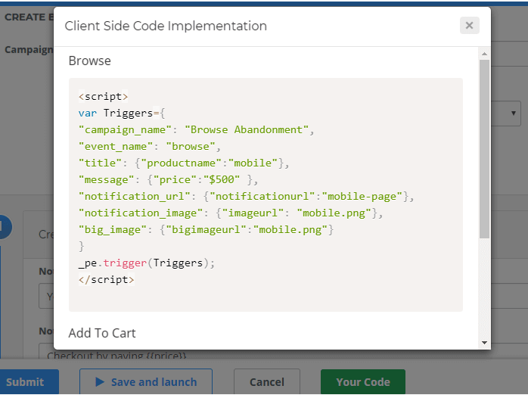The width and height of the screenshot is (528, 395).
Task: Click the green Your Code button
Action: click(x=363, y=382)
